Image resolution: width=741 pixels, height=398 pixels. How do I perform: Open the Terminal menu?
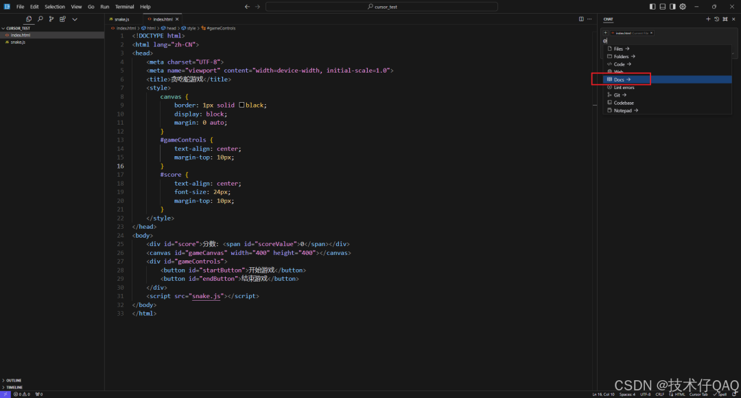124,7
